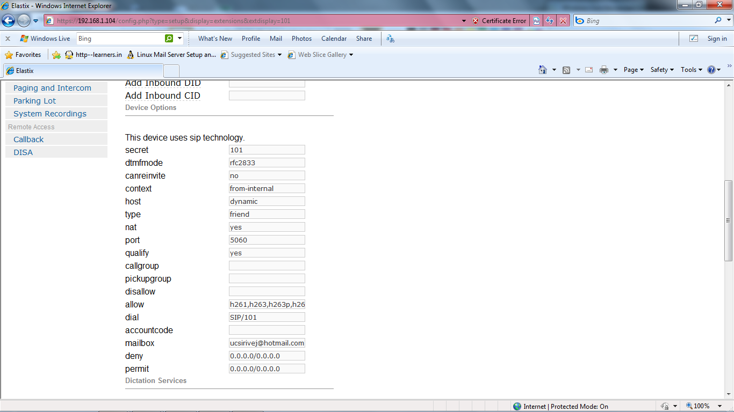Click the translate icon in Windows Live toolbar

[391, 39]
